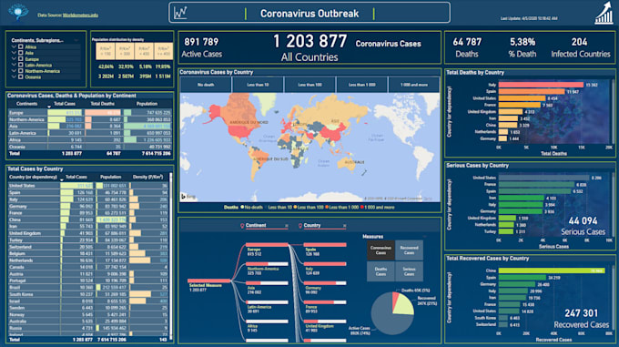
Task: Expand the Latin-America subregions chevron
Action: click(14, 66)
